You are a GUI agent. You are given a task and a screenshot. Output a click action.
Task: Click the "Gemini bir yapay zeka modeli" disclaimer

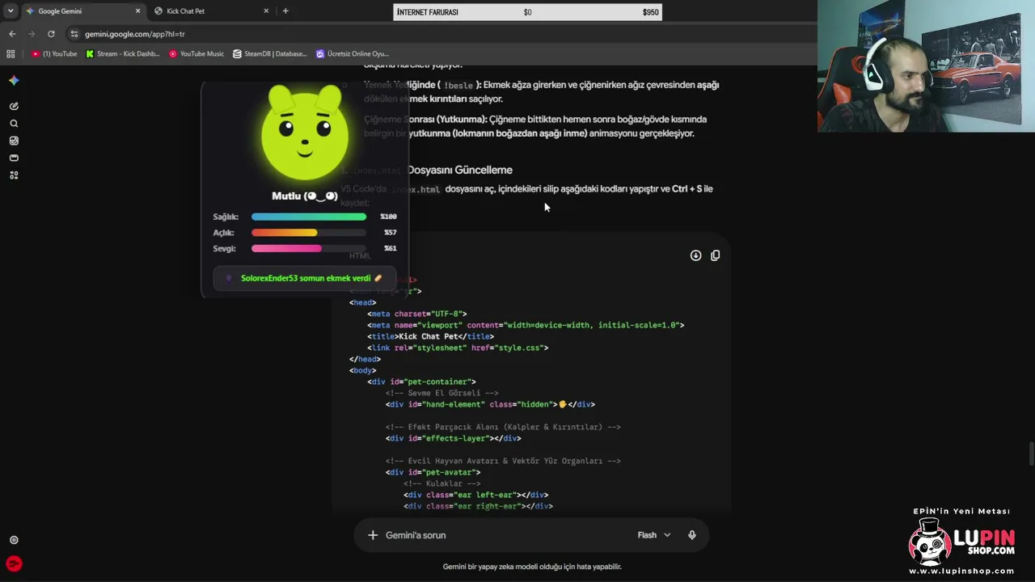click(532, 567)
